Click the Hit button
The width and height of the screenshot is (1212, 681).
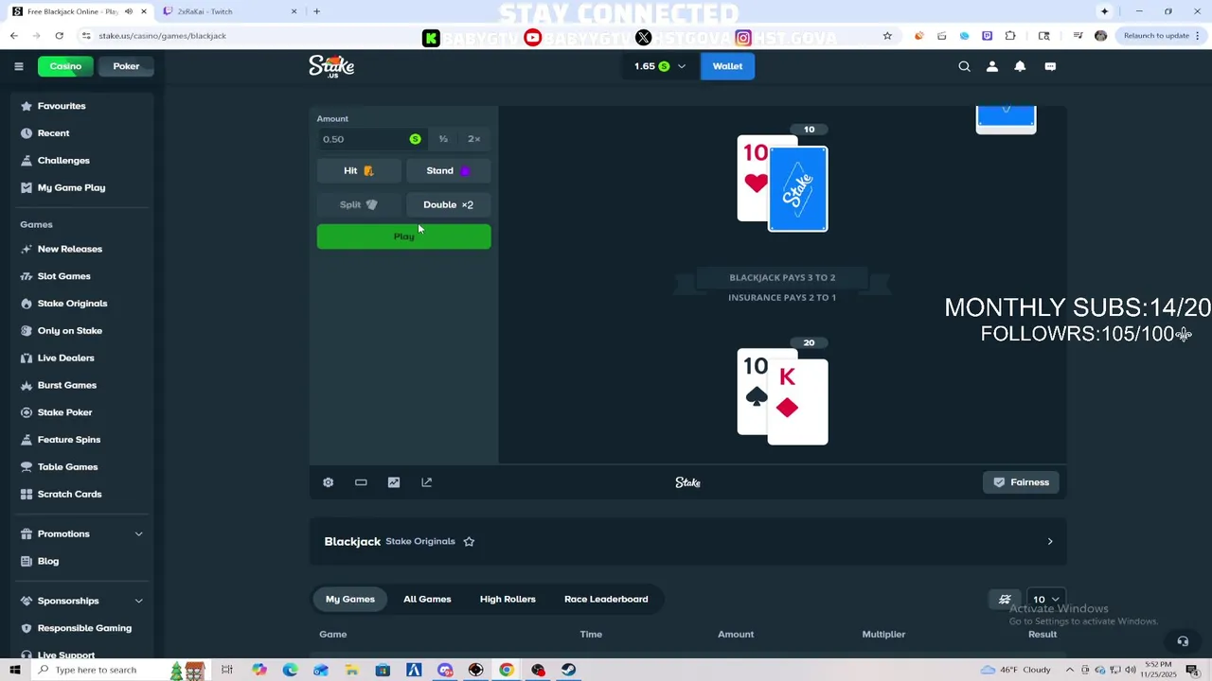[359, 171]
